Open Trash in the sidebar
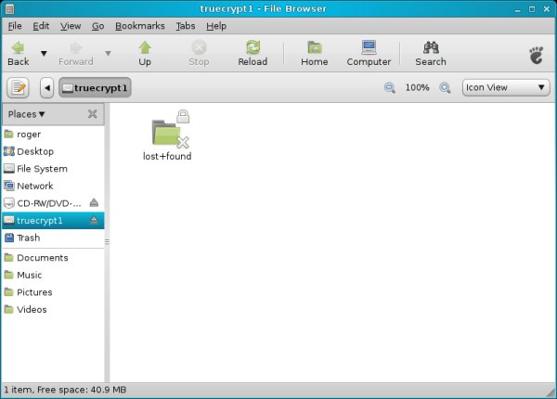This screenshot has height=399, width=557. click(53, 238)
